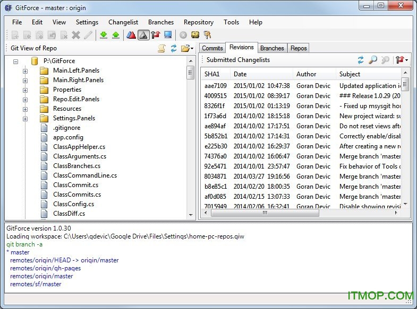Open the Branches menu

161,22
